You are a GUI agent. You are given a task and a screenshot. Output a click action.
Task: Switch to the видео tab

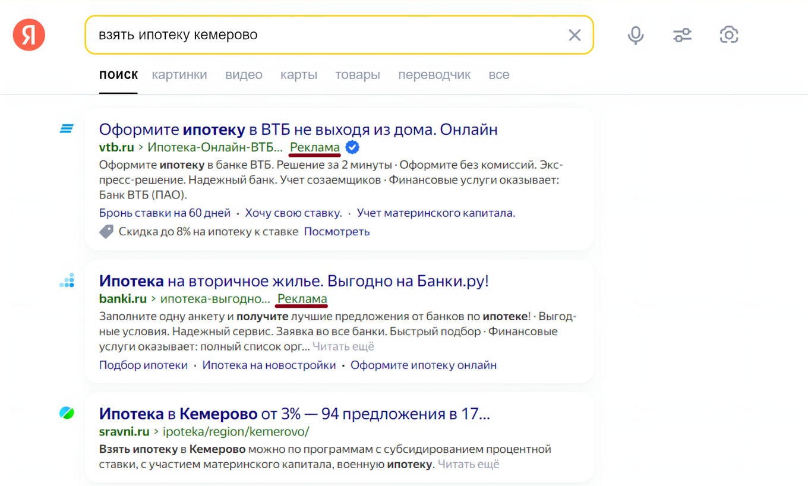[x=244, y=74]
